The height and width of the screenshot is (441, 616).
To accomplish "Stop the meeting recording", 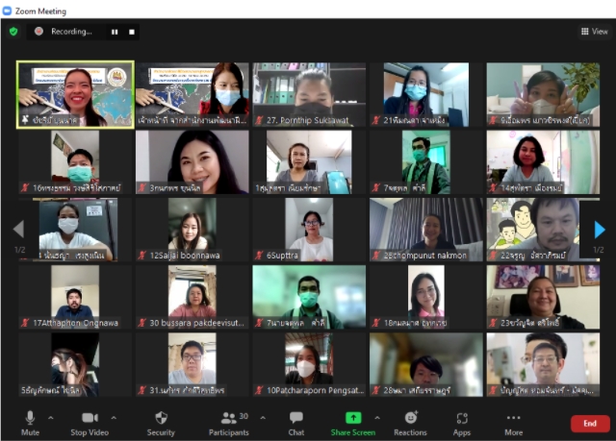I will [x=132, y=32].
